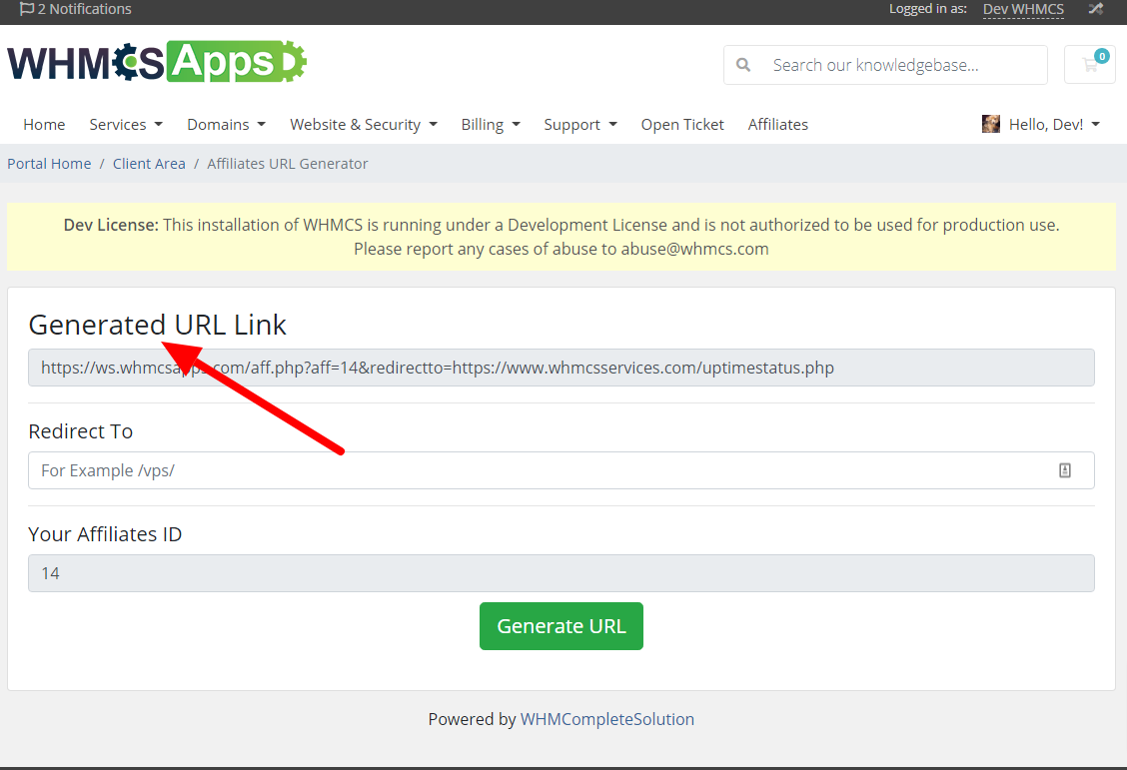Click the WHMCS Apps logo
The height and width of the screenshot is (770, 1127).
click(x=157, y=62)
